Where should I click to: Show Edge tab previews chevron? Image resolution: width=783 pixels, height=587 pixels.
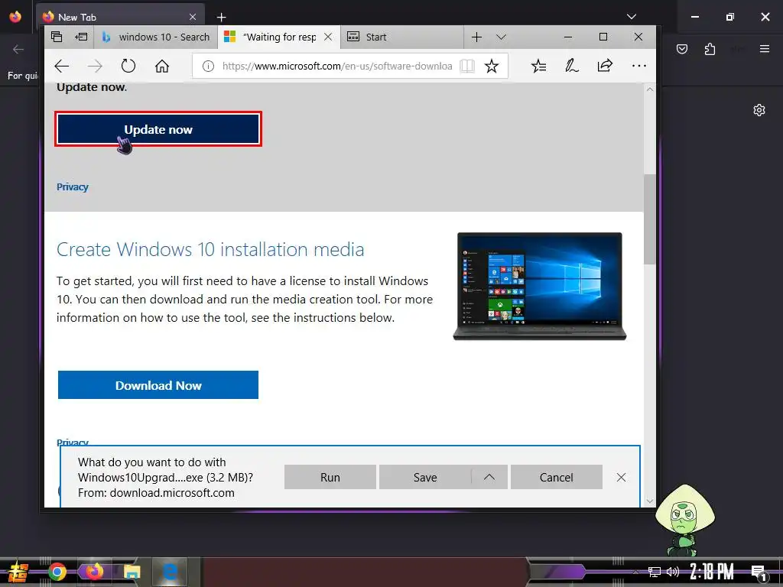pyautogui.click(x=502, y=37)
